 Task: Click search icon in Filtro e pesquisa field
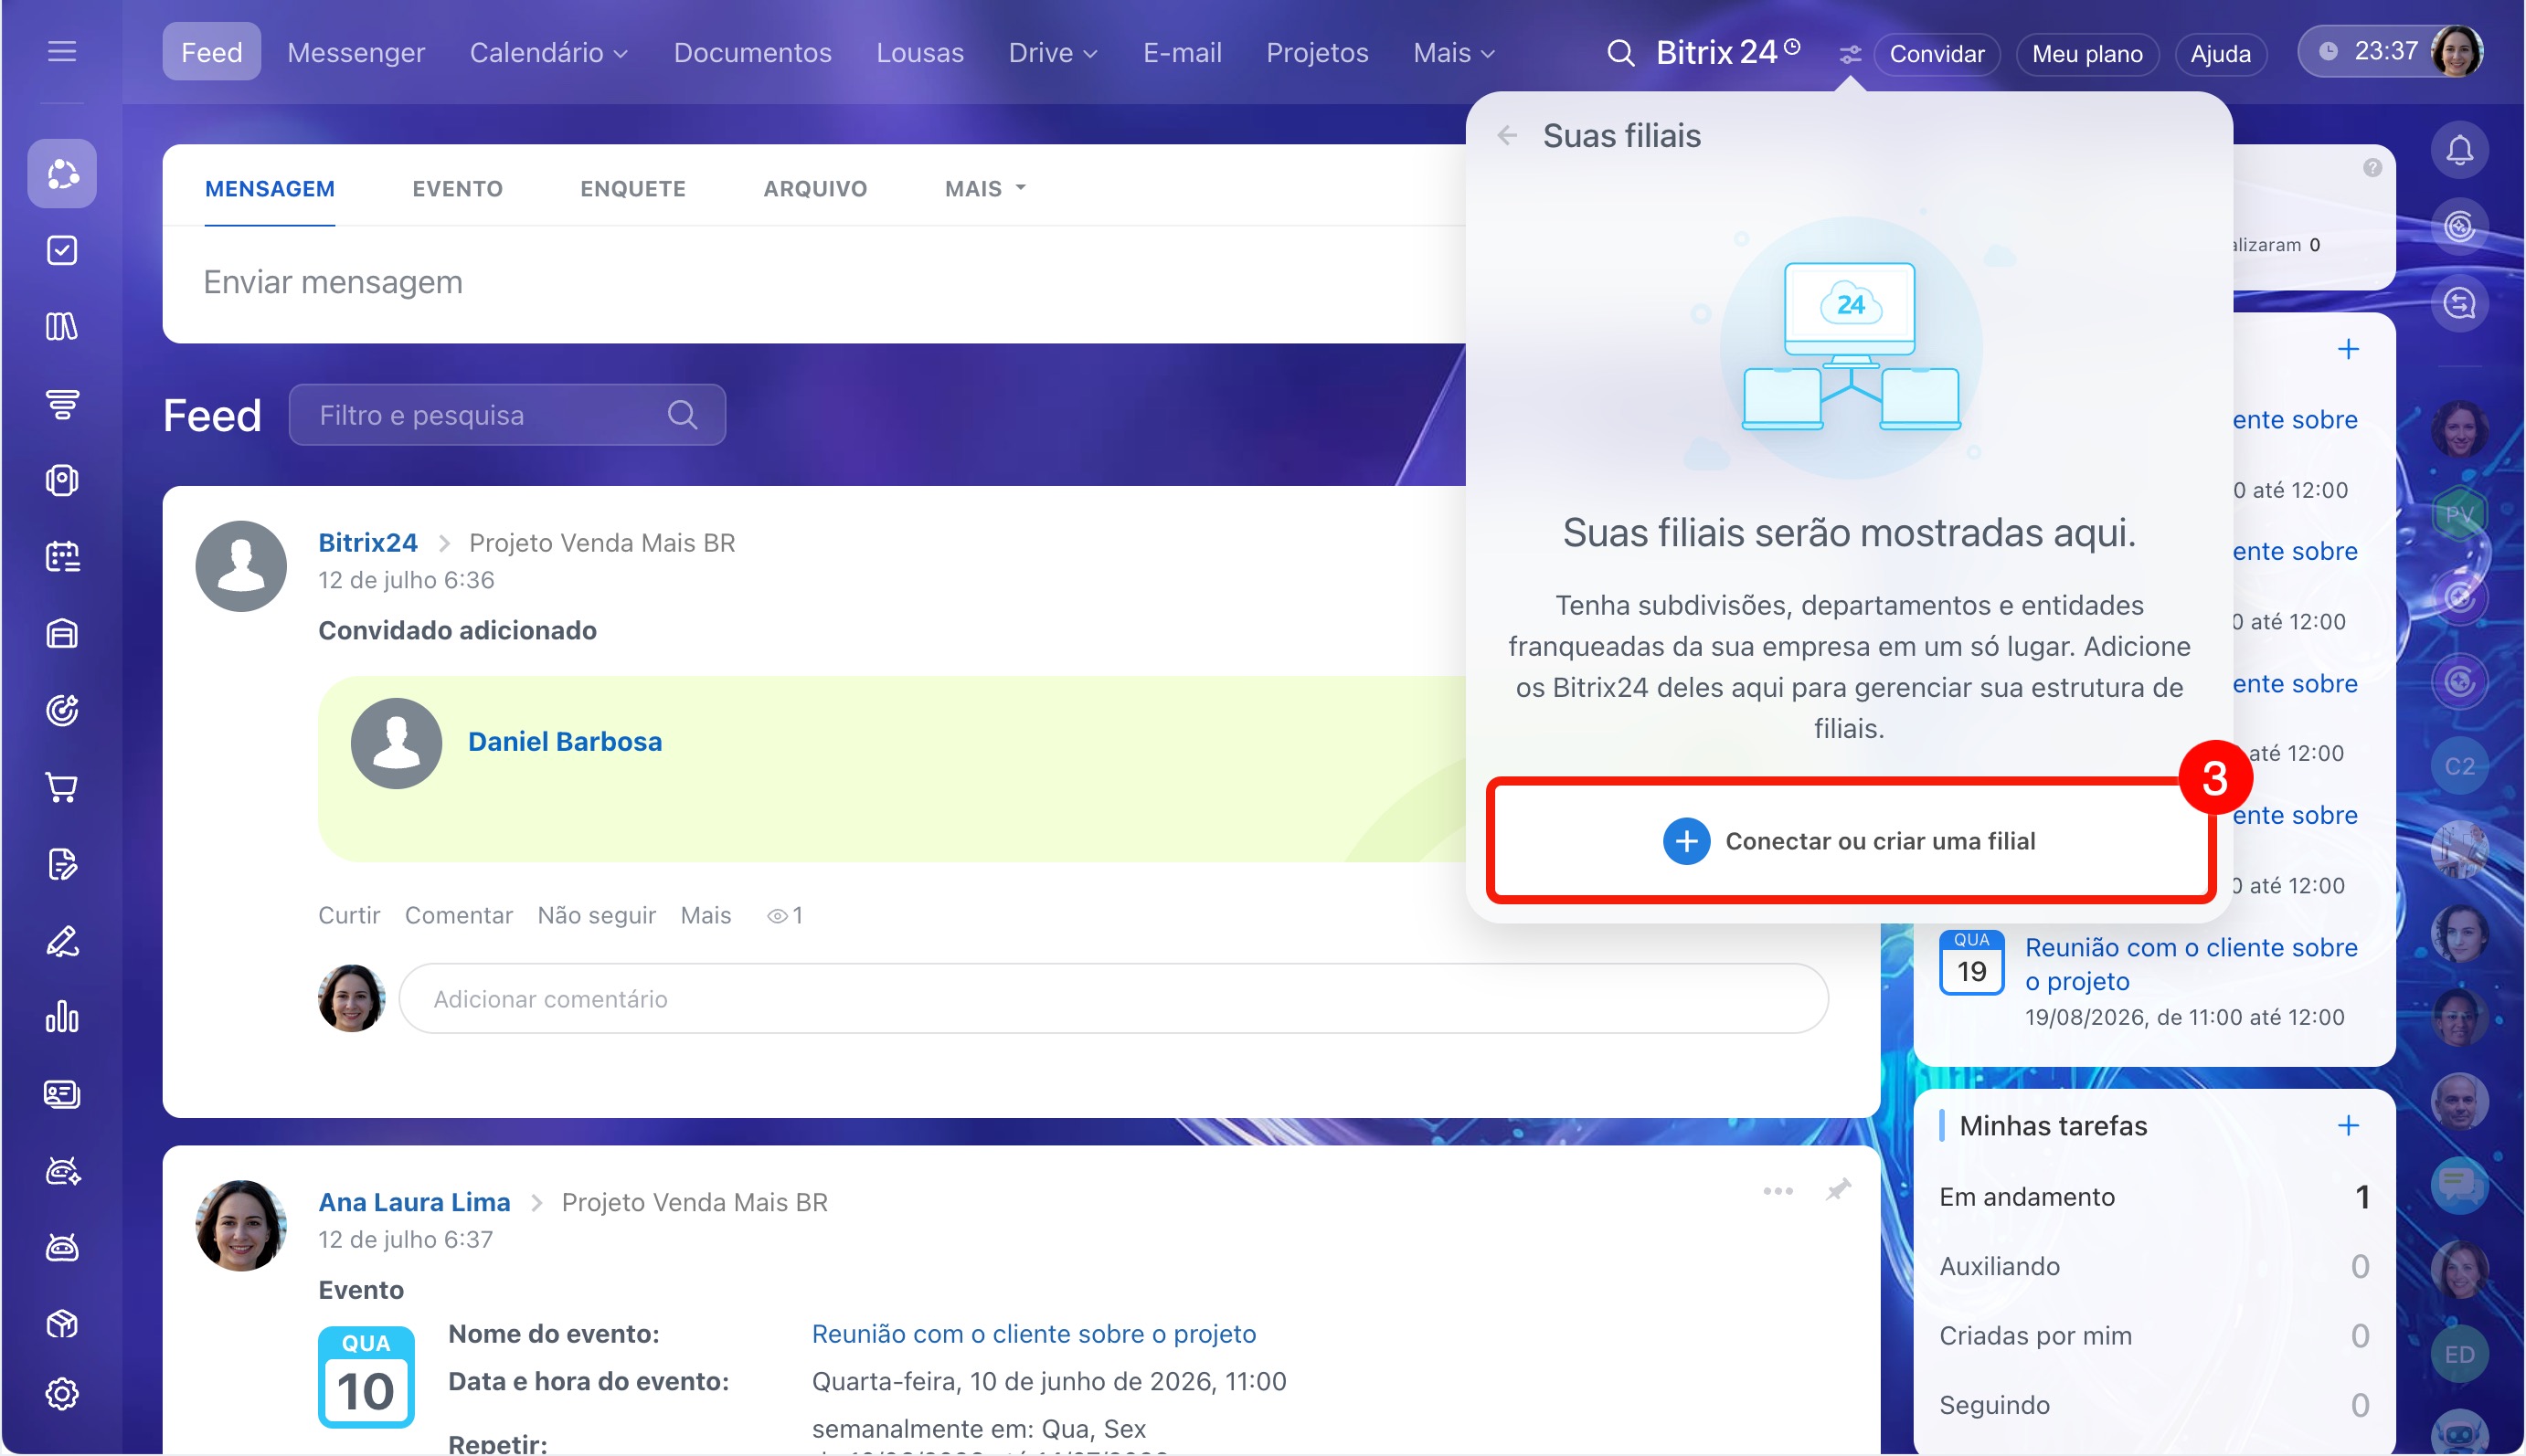coord(683,415)
